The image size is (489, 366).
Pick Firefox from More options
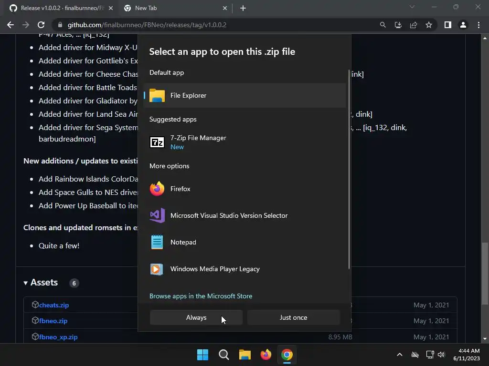(245, 189)
